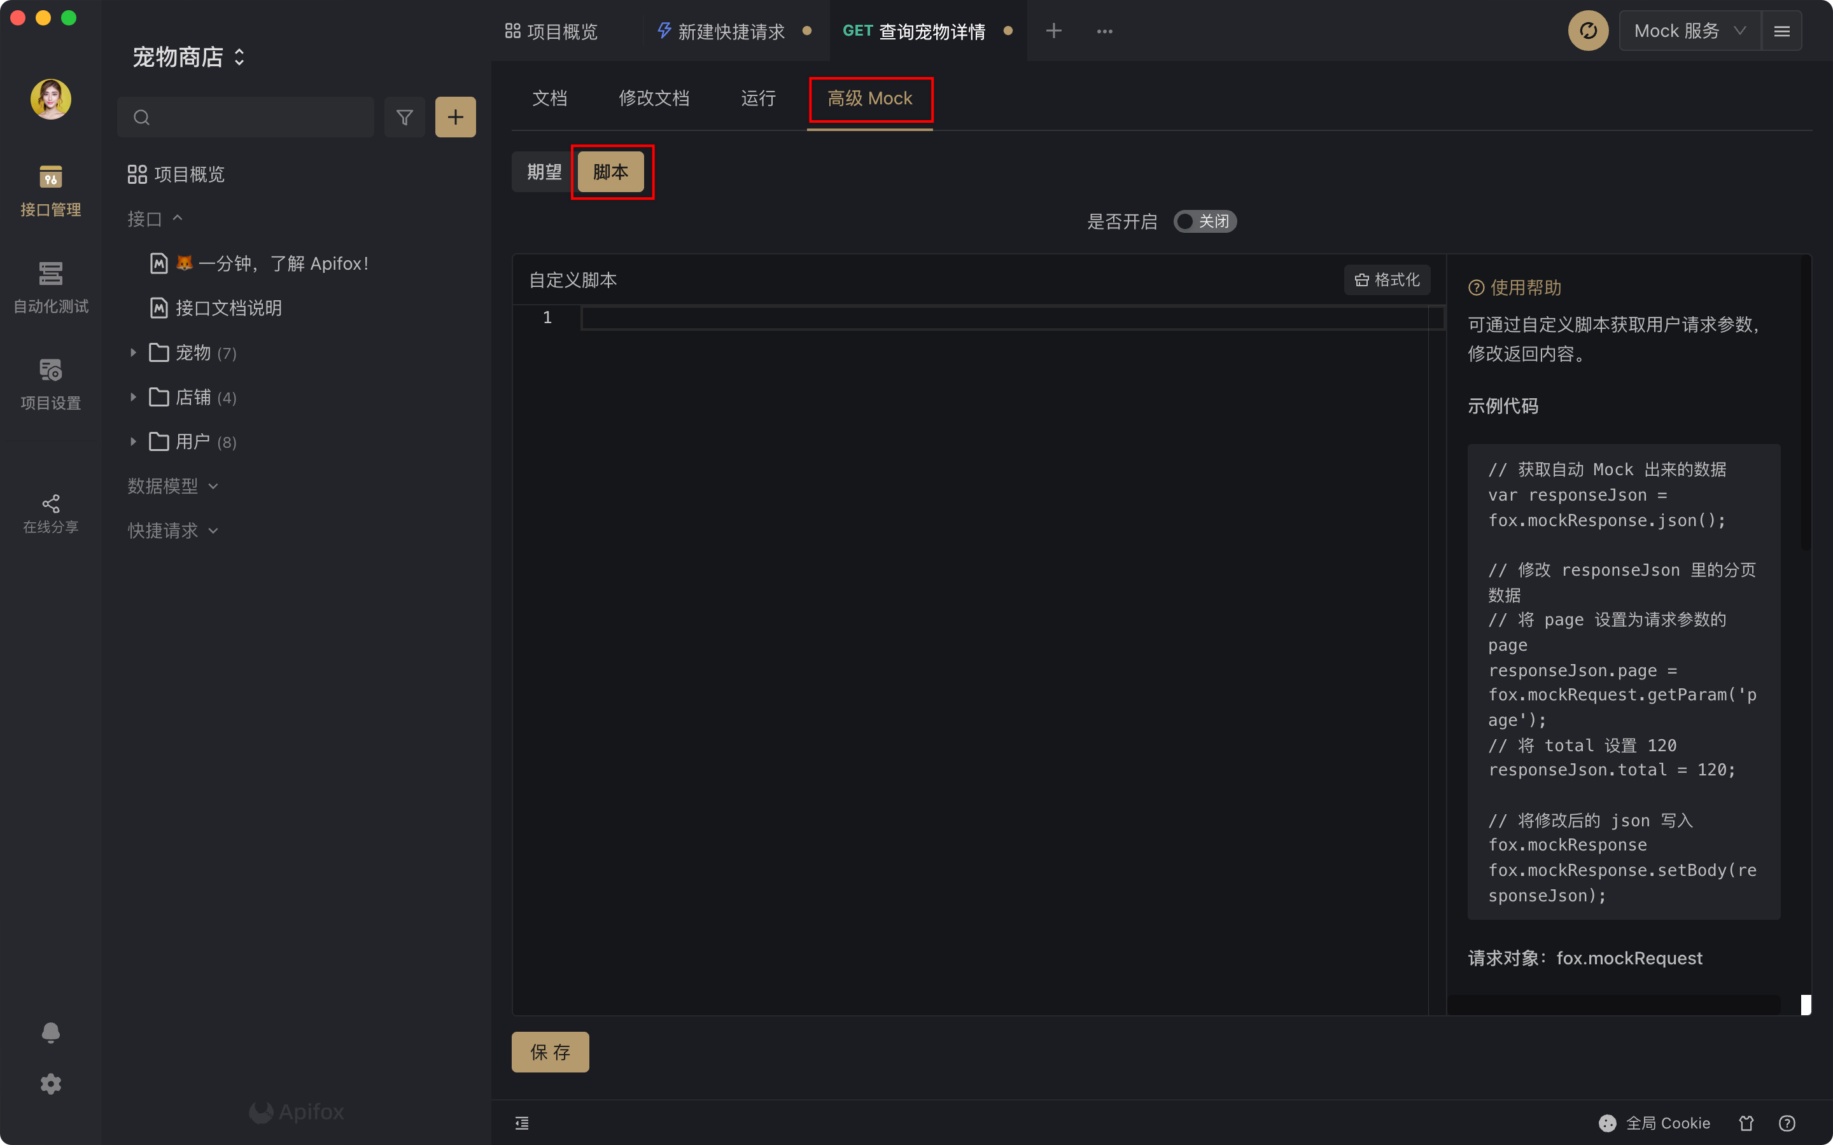
Task: Open notifications bell icon
Action: coord(51,1033)
